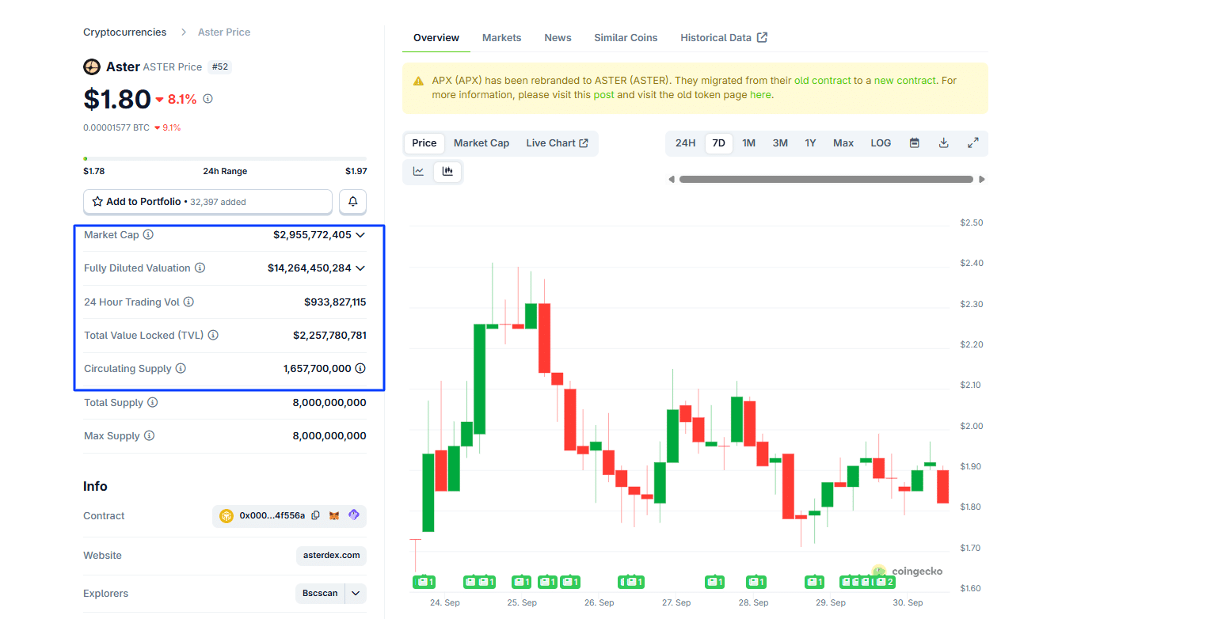The image size is (1218, 619).
Task: Copy the contract address with copy icon
Action: (x=315, y=515)
